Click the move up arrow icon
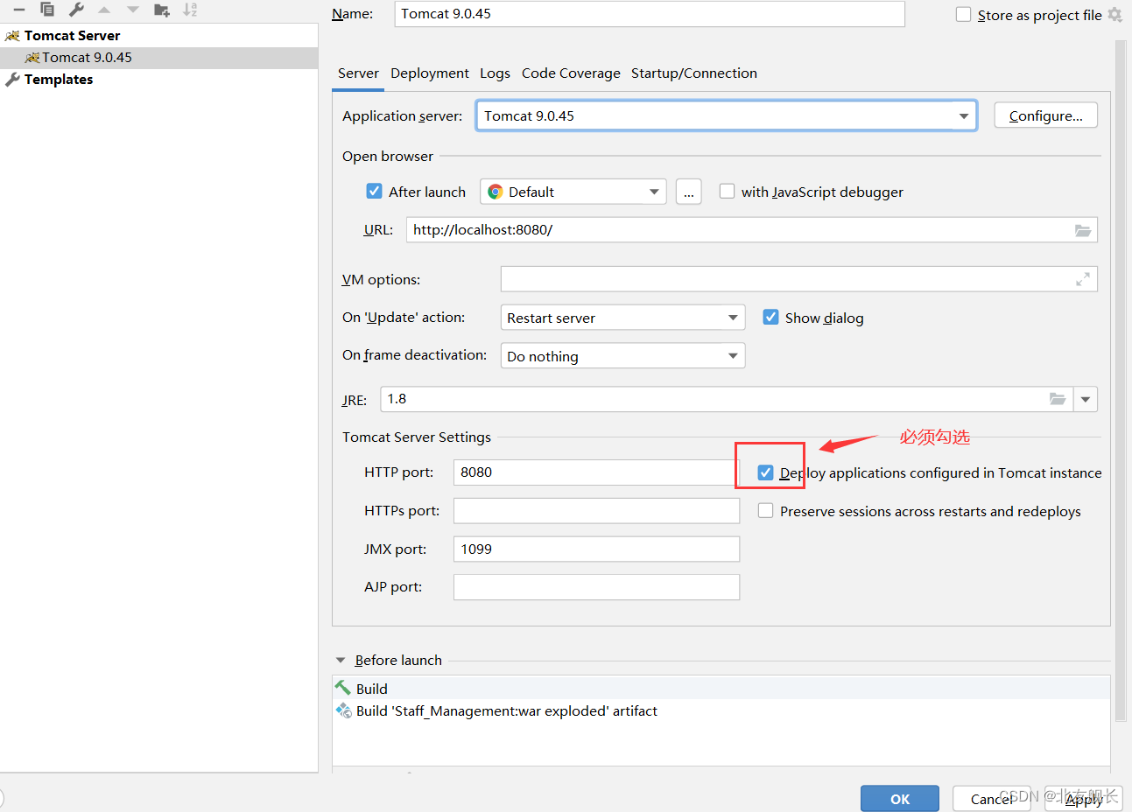This screenshot has height=812, width=1132. pos(104,10)
